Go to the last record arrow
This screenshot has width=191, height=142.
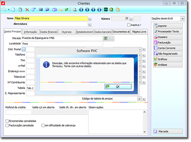[99, 10]
